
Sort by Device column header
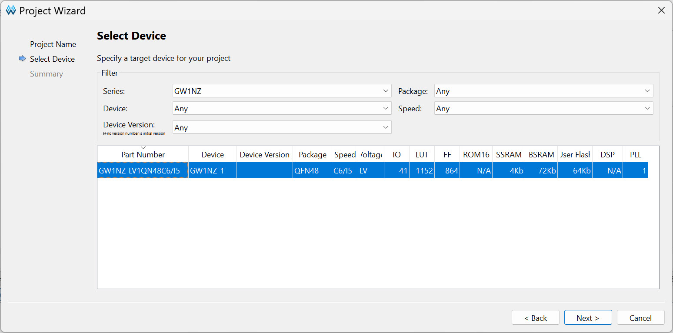pos(213,154)
